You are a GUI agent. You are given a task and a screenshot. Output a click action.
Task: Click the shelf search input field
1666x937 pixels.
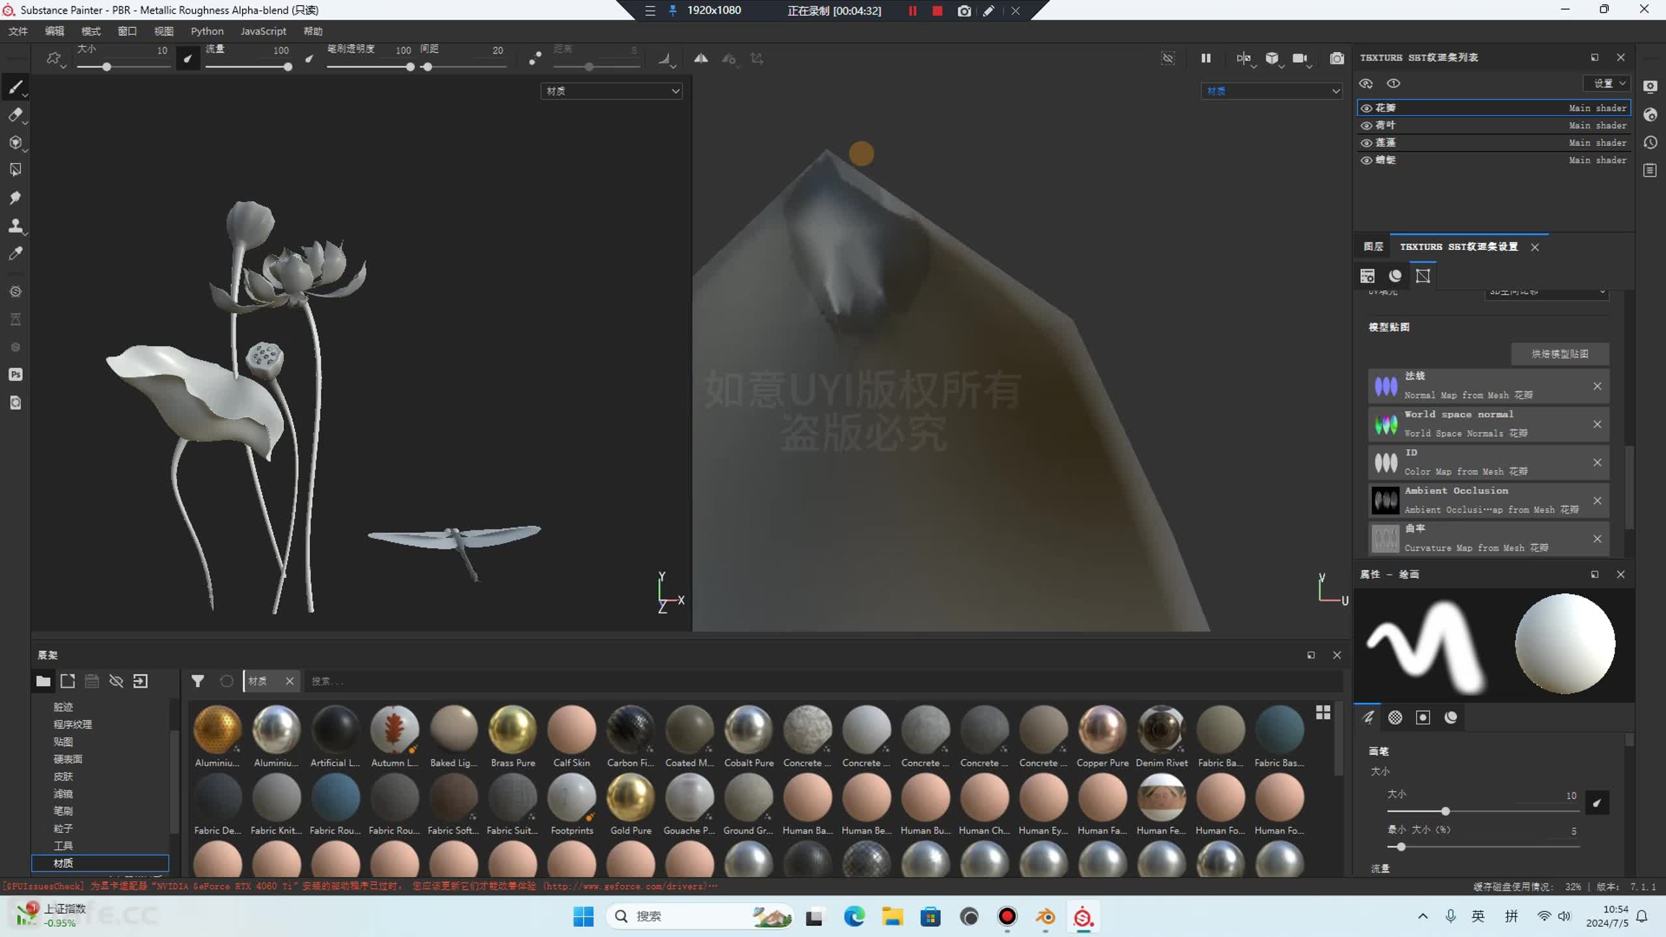(823, 681)
